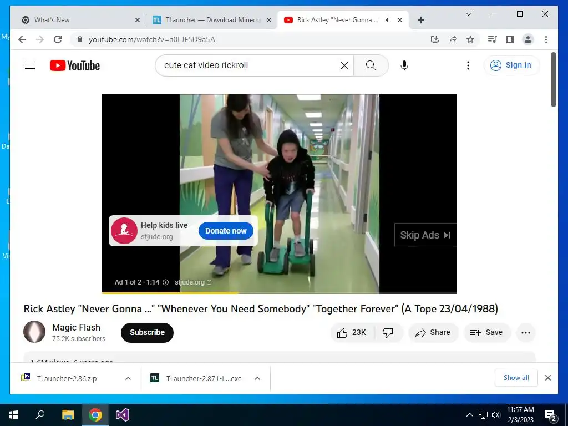Open the network icon in tray
Viewport: 568px width, 426px height.
pyautogui.click(x=483, y=415)
